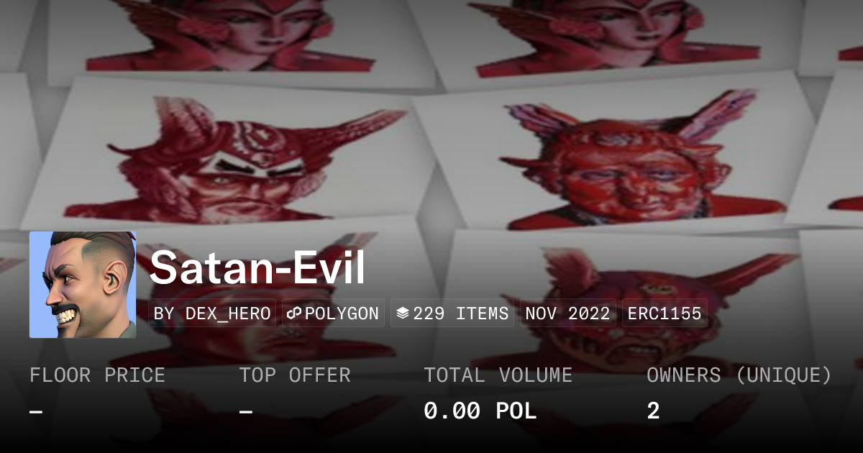
Task: Click the 0.00 POL volume value
Action: [x=480, y=411]
